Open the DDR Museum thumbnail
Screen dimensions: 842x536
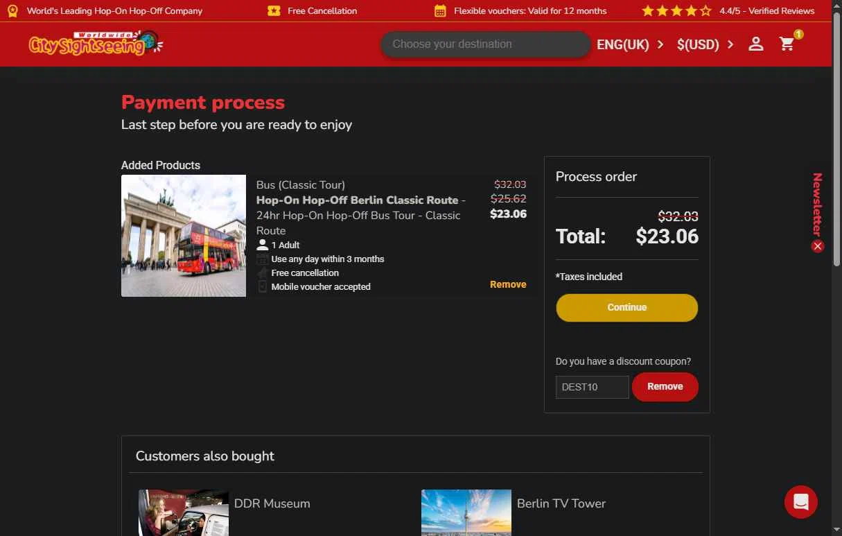click(x=184, y=512)
